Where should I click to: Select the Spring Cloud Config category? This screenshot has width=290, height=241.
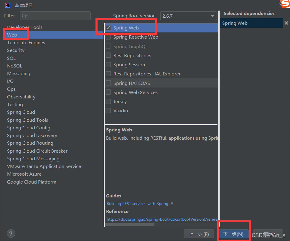(x=29, y=128)
